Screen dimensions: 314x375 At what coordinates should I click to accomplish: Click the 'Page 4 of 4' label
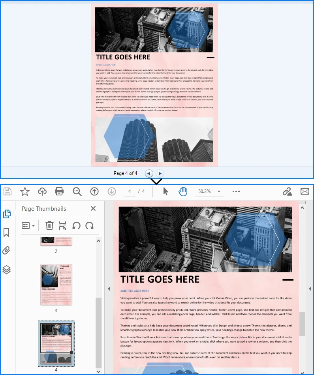tap(126, 173)
